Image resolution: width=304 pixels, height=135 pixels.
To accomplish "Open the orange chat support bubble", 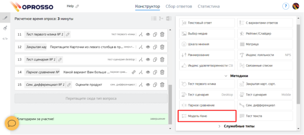I will point(12,123).
